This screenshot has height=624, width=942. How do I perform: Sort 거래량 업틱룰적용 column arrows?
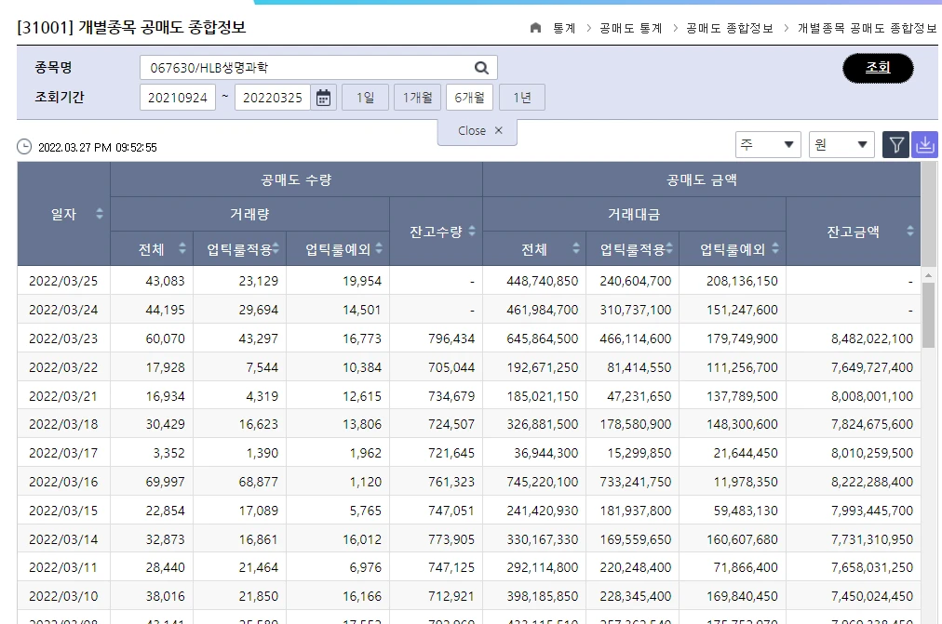pos(276,248)
